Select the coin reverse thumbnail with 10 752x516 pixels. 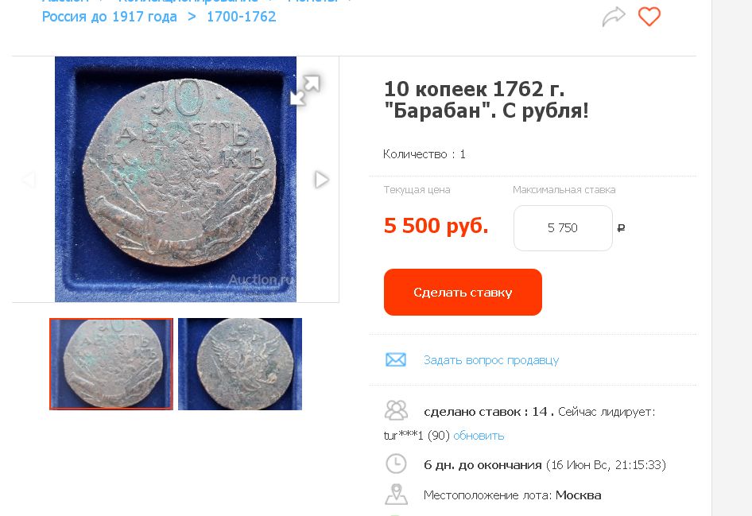pos(111,364)
